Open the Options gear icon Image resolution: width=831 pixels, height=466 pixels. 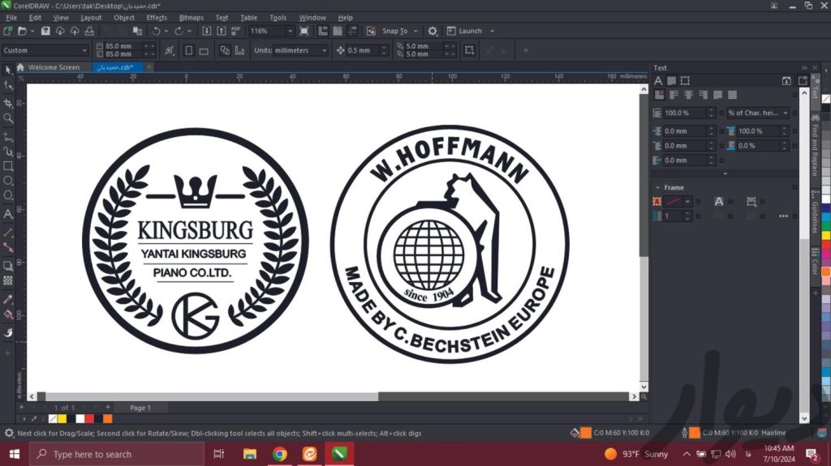tap(433, 32)
